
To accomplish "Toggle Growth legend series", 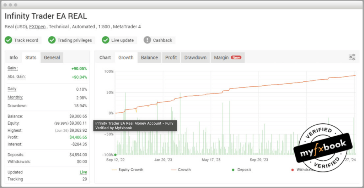I will (x=180, y=170).
